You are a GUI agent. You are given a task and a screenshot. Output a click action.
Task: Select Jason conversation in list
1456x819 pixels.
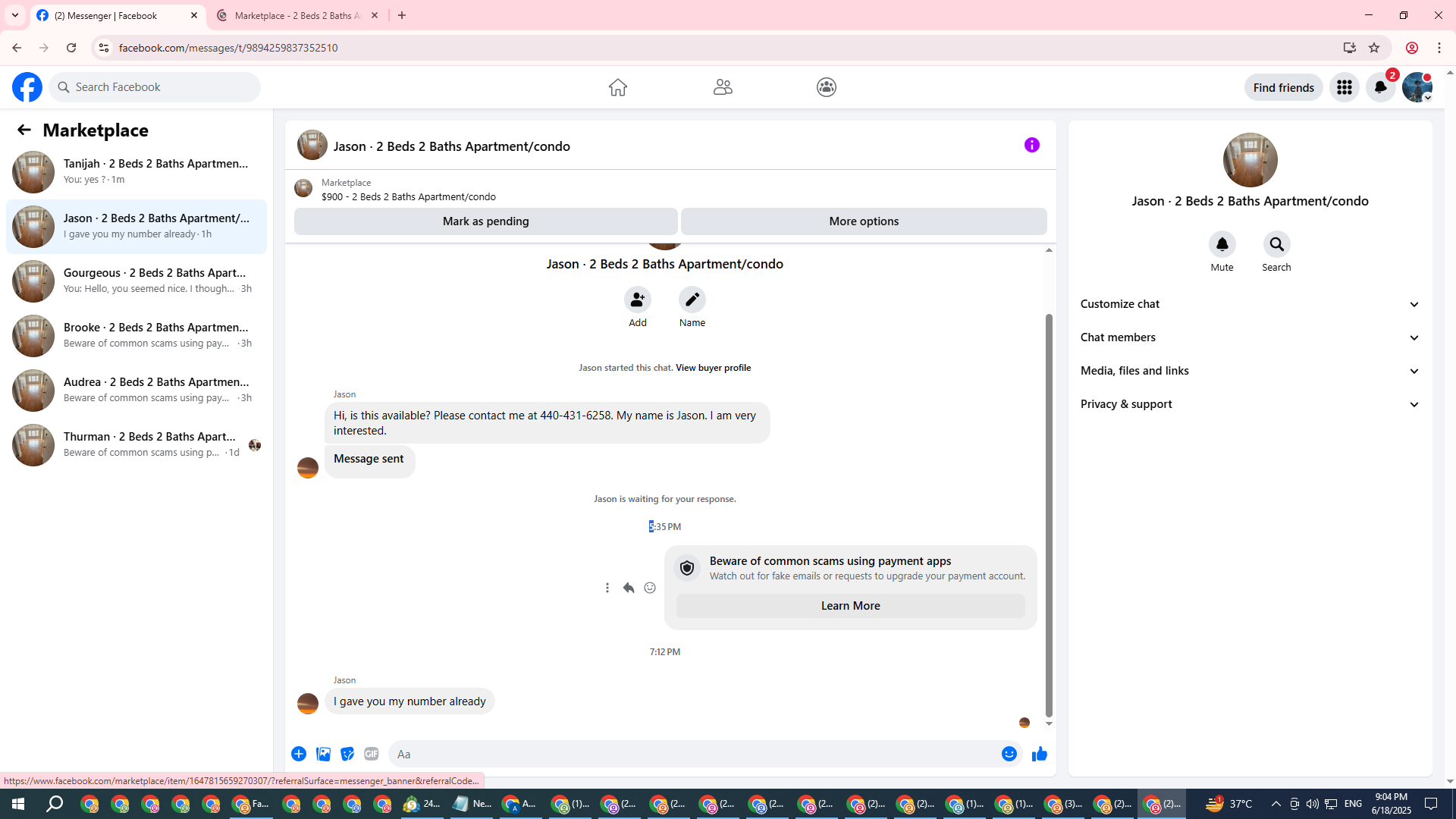(x=136, y=227)
